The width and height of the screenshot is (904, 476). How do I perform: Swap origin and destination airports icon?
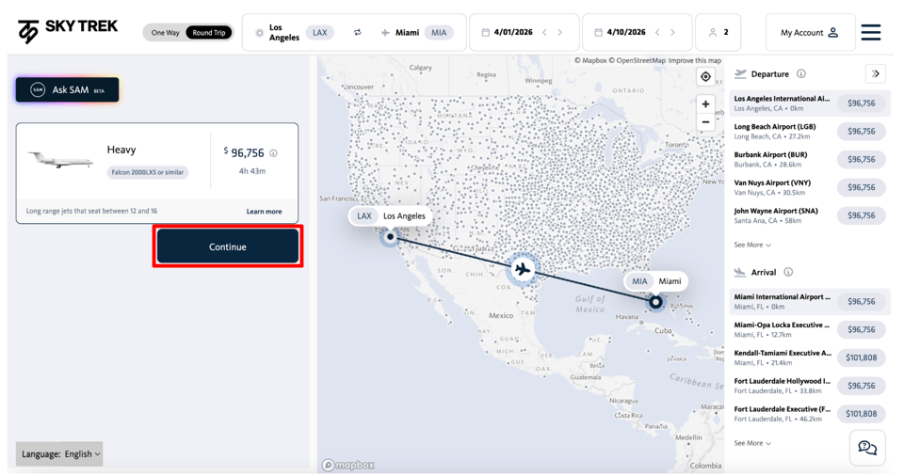(x=358, y=33)
